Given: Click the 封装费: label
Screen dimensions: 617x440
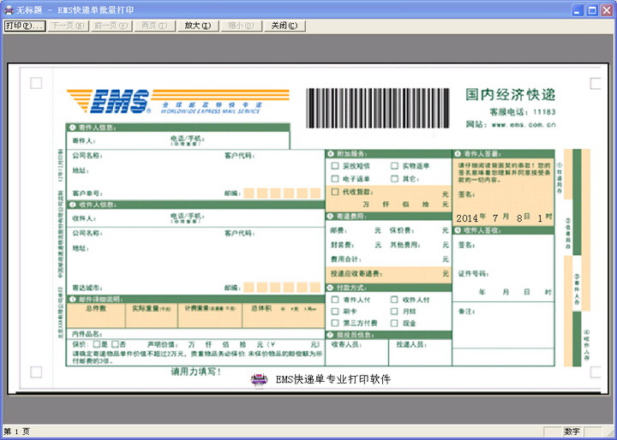Looking at the screenshot, I should pos(342,245).
